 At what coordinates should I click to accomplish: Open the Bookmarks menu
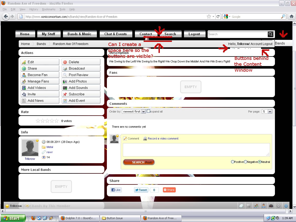49,9
